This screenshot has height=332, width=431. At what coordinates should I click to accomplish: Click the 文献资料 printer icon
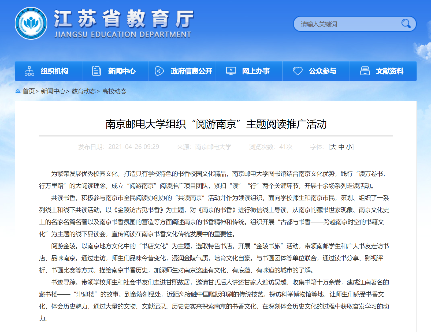(x=365, y=71)
